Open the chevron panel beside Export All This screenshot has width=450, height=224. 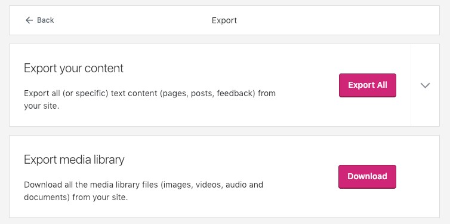425,85
